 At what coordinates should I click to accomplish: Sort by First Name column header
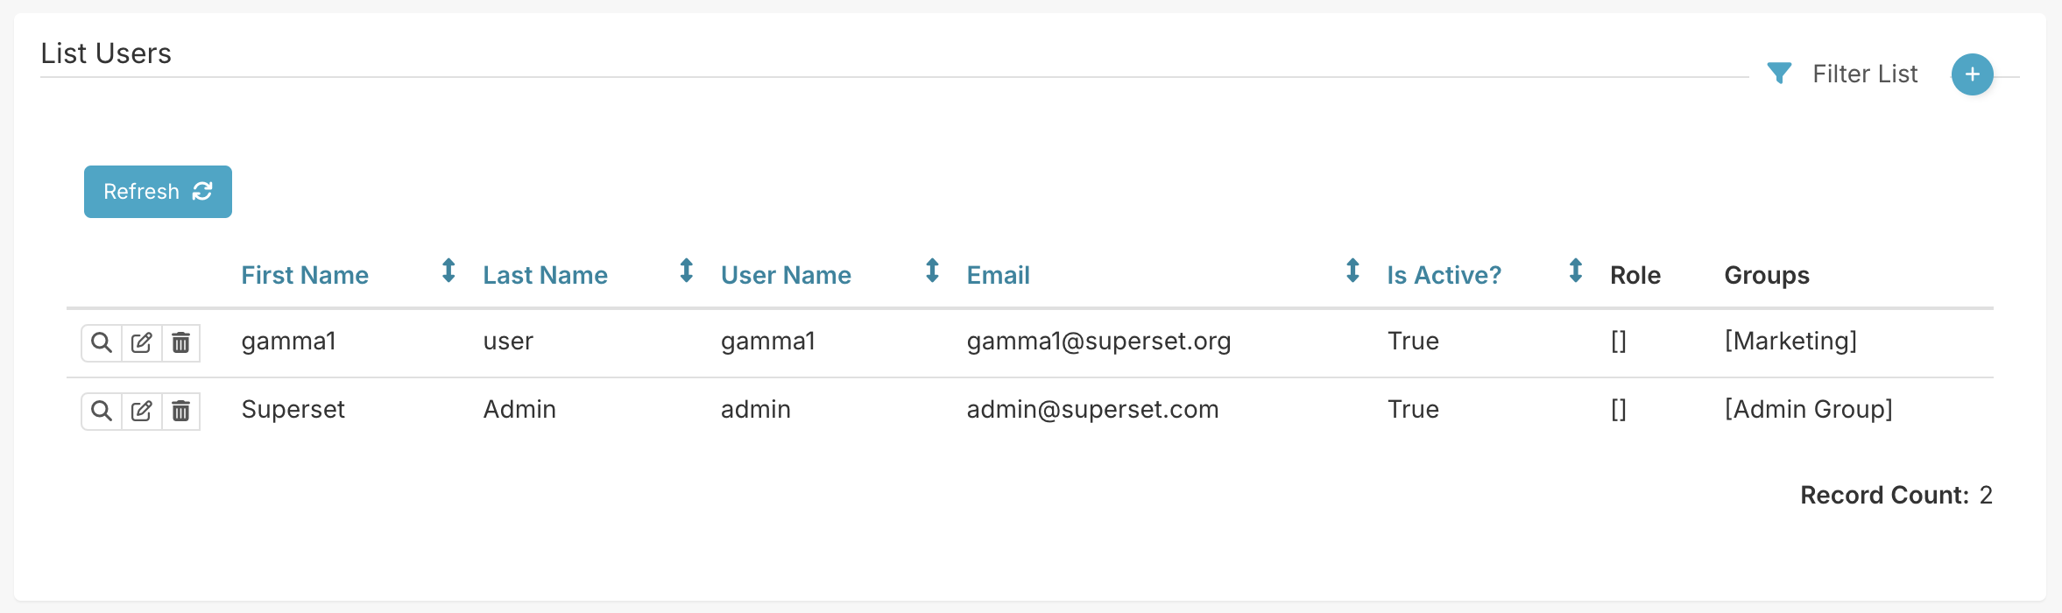tap(305, 275)
